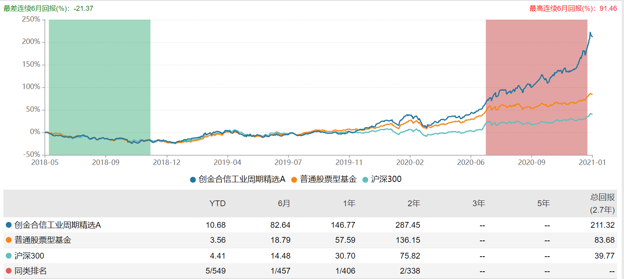This screenshot has width=624, height=279.
Task: Click the 最差连续6月回报 label at top left
Action: pos(48,8)
